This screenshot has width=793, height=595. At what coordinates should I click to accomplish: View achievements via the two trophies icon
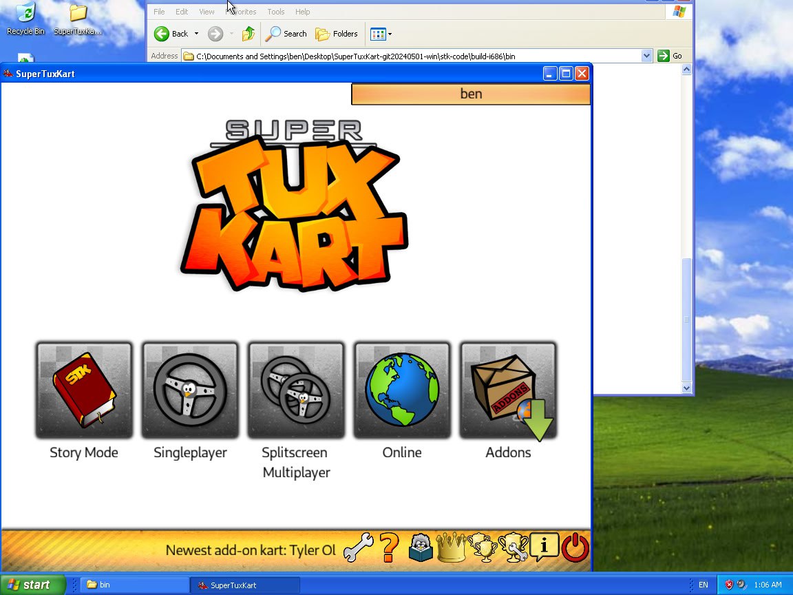tap(482, 547)
